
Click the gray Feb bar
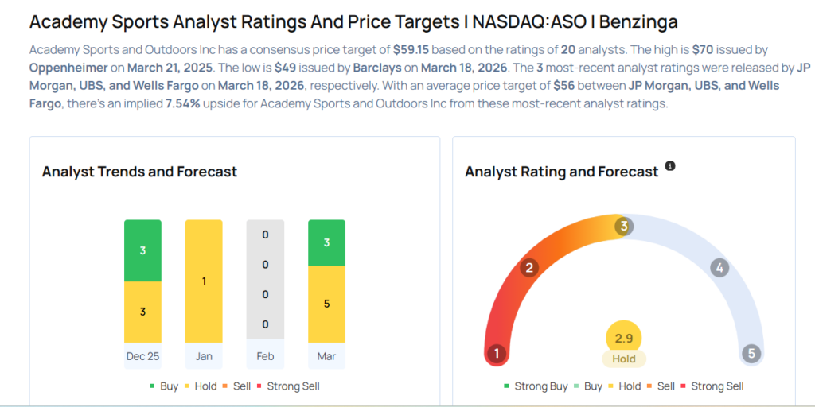[265, 281]
